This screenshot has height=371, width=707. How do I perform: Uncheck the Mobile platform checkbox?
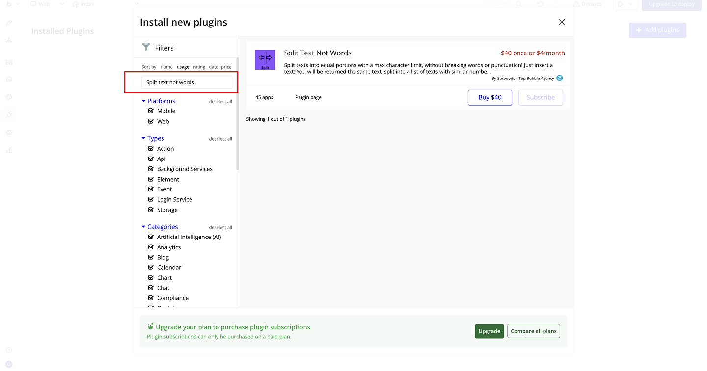pos(151,111)
